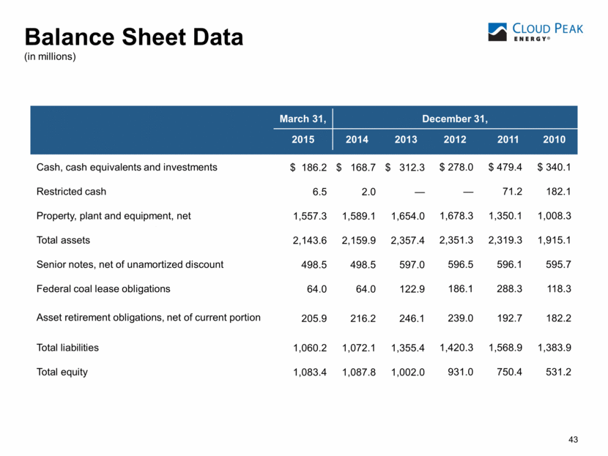This screenshot has height=456, width=608.
Task: Click the Cash, cash equivalents and investments row label
Action: (x=127, y=167)
